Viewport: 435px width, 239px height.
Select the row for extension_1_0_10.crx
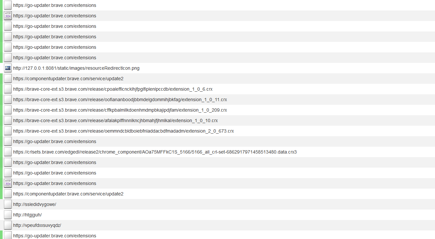pyautogui.click(x=230, y=120)
